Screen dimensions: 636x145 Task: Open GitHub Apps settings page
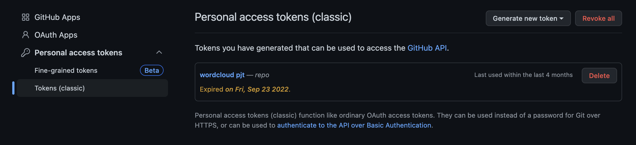click(57, 17)
